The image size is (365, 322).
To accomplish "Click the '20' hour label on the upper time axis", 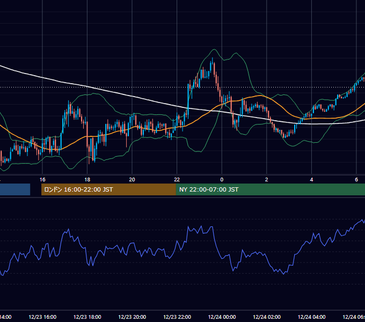I will coord(132,180).
